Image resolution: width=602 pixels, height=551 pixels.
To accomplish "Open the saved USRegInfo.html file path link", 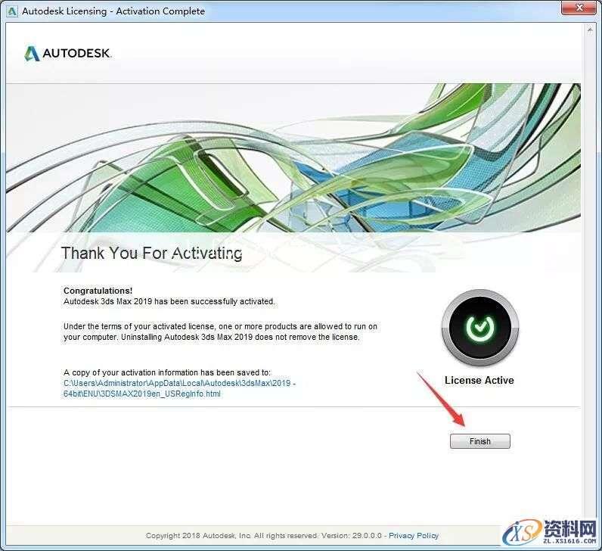I will tap(179, 388).
